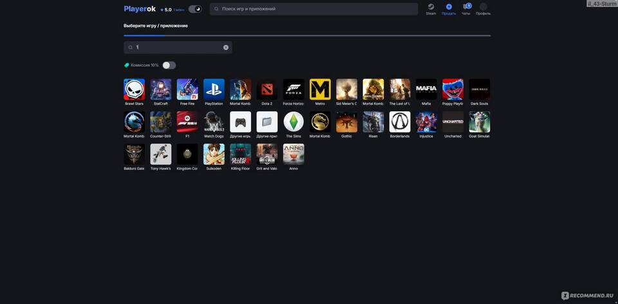The image size is (618, 304).
Task: Select the yellow Metro game icon
Action: [x=320, y=90]
